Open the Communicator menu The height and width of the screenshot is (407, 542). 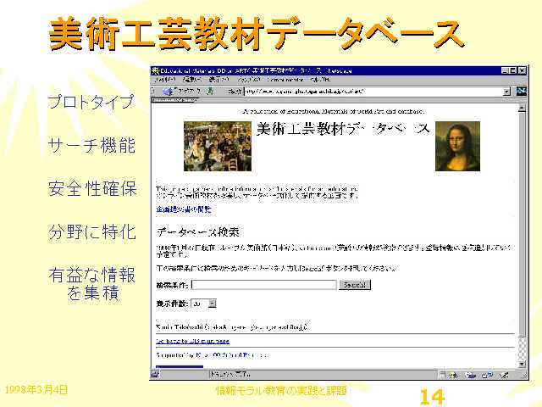[x=285, y=80]
